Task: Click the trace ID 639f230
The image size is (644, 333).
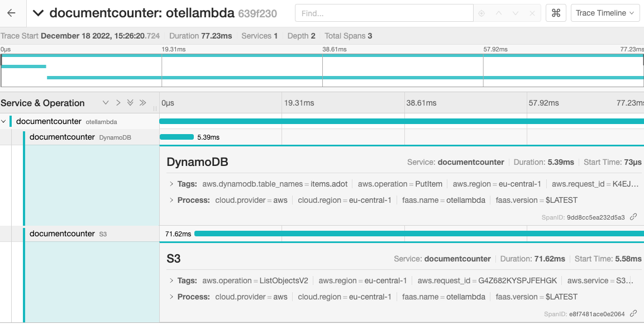Action: pos(257,13)
